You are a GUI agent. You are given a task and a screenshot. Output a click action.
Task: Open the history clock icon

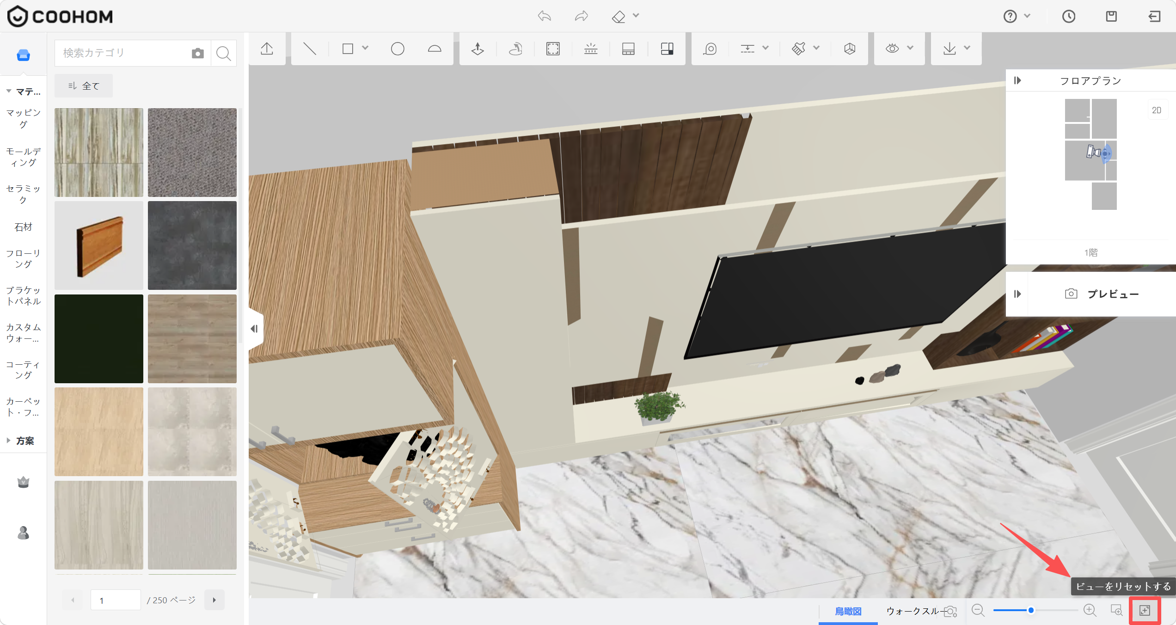[1068, 17]
